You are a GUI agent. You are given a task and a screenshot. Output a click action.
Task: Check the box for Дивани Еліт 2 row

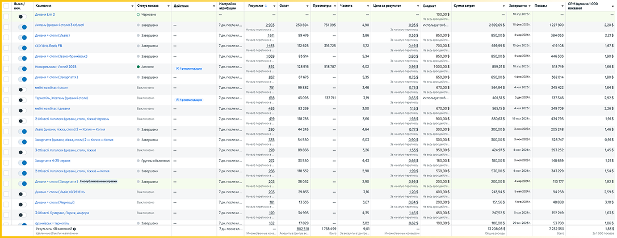[6, 16]
